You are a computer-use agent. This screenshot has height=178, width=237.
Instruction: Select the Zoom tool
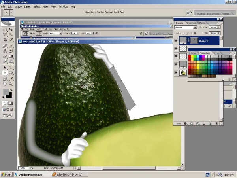(x=11, y=84)
